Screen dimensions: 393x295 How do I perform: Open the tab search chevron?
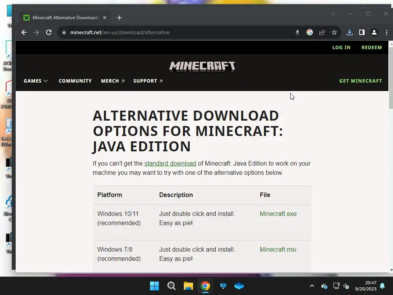pos(333,13)
